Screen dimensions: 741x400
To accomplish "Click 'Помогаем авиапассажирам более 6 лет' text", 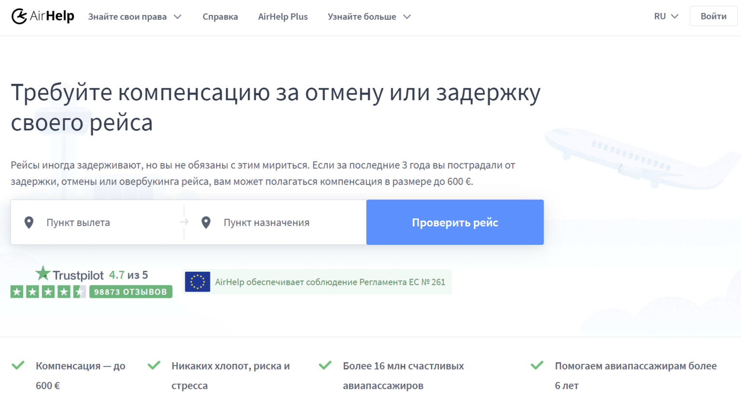I will click(x=636, y=375).
